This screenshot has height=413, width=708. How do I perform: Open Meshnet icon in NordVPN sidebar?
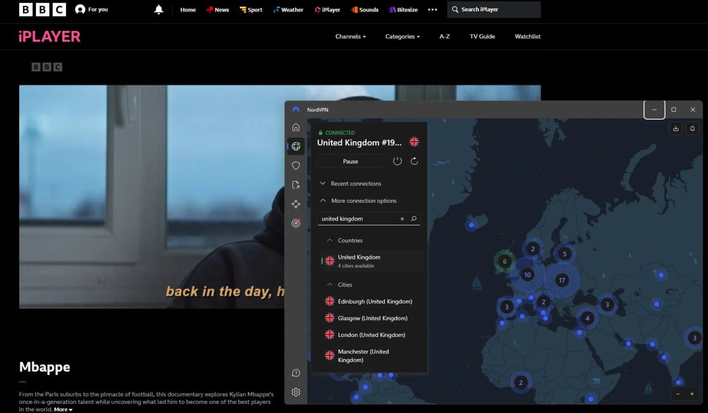point(296,204)
